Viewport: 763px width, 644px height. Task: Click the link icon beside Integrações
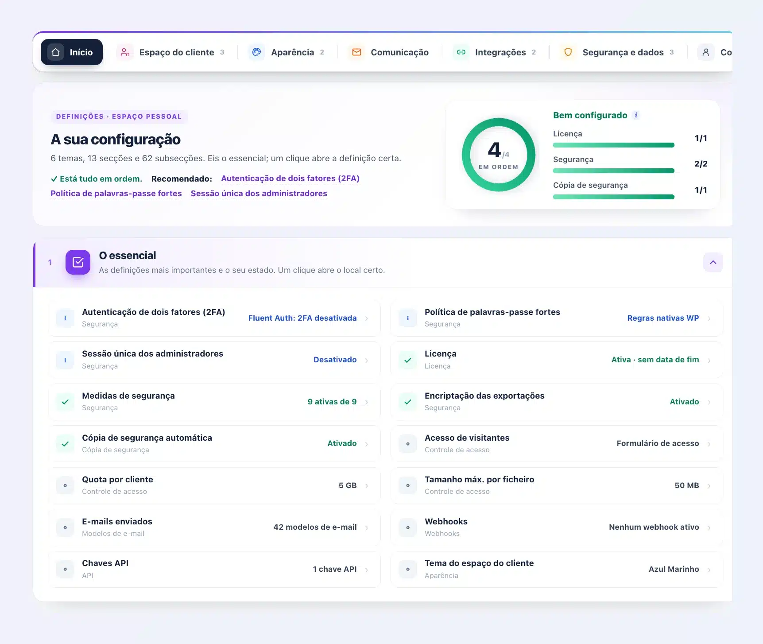coord(461,52)
